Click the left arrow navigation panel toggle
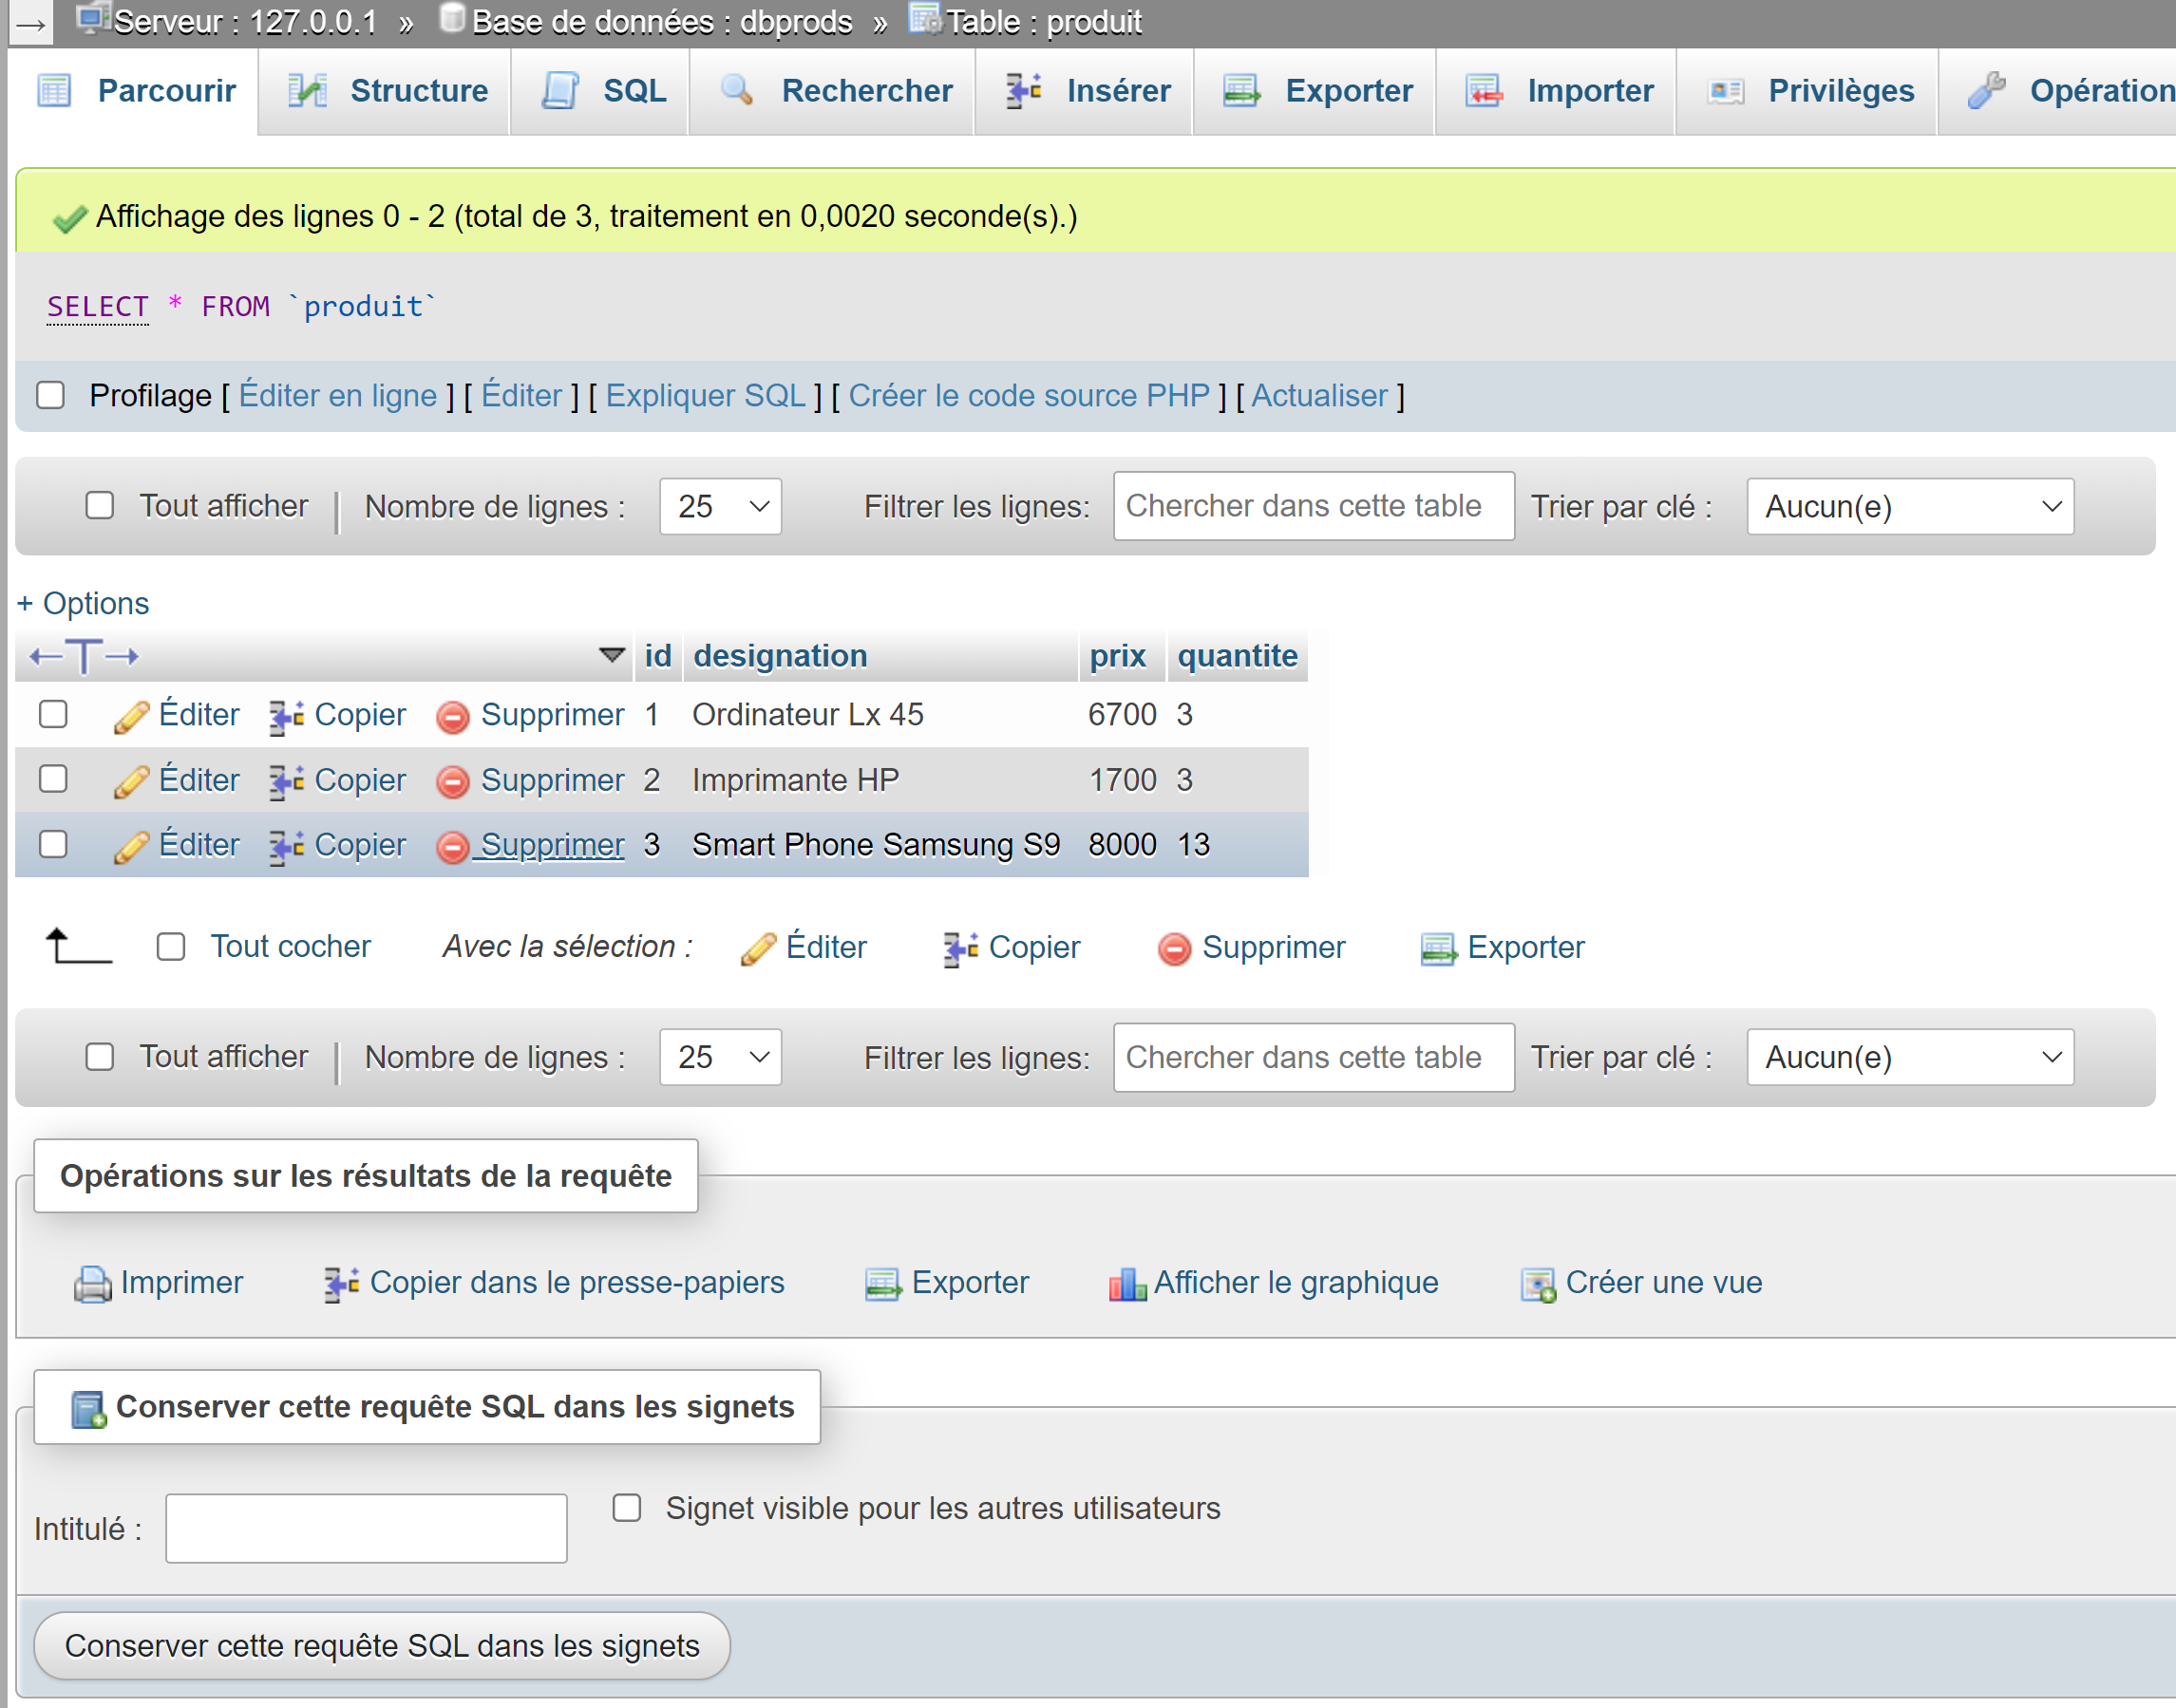The width and height of the screenshot is (2176, 1708). 30,22
